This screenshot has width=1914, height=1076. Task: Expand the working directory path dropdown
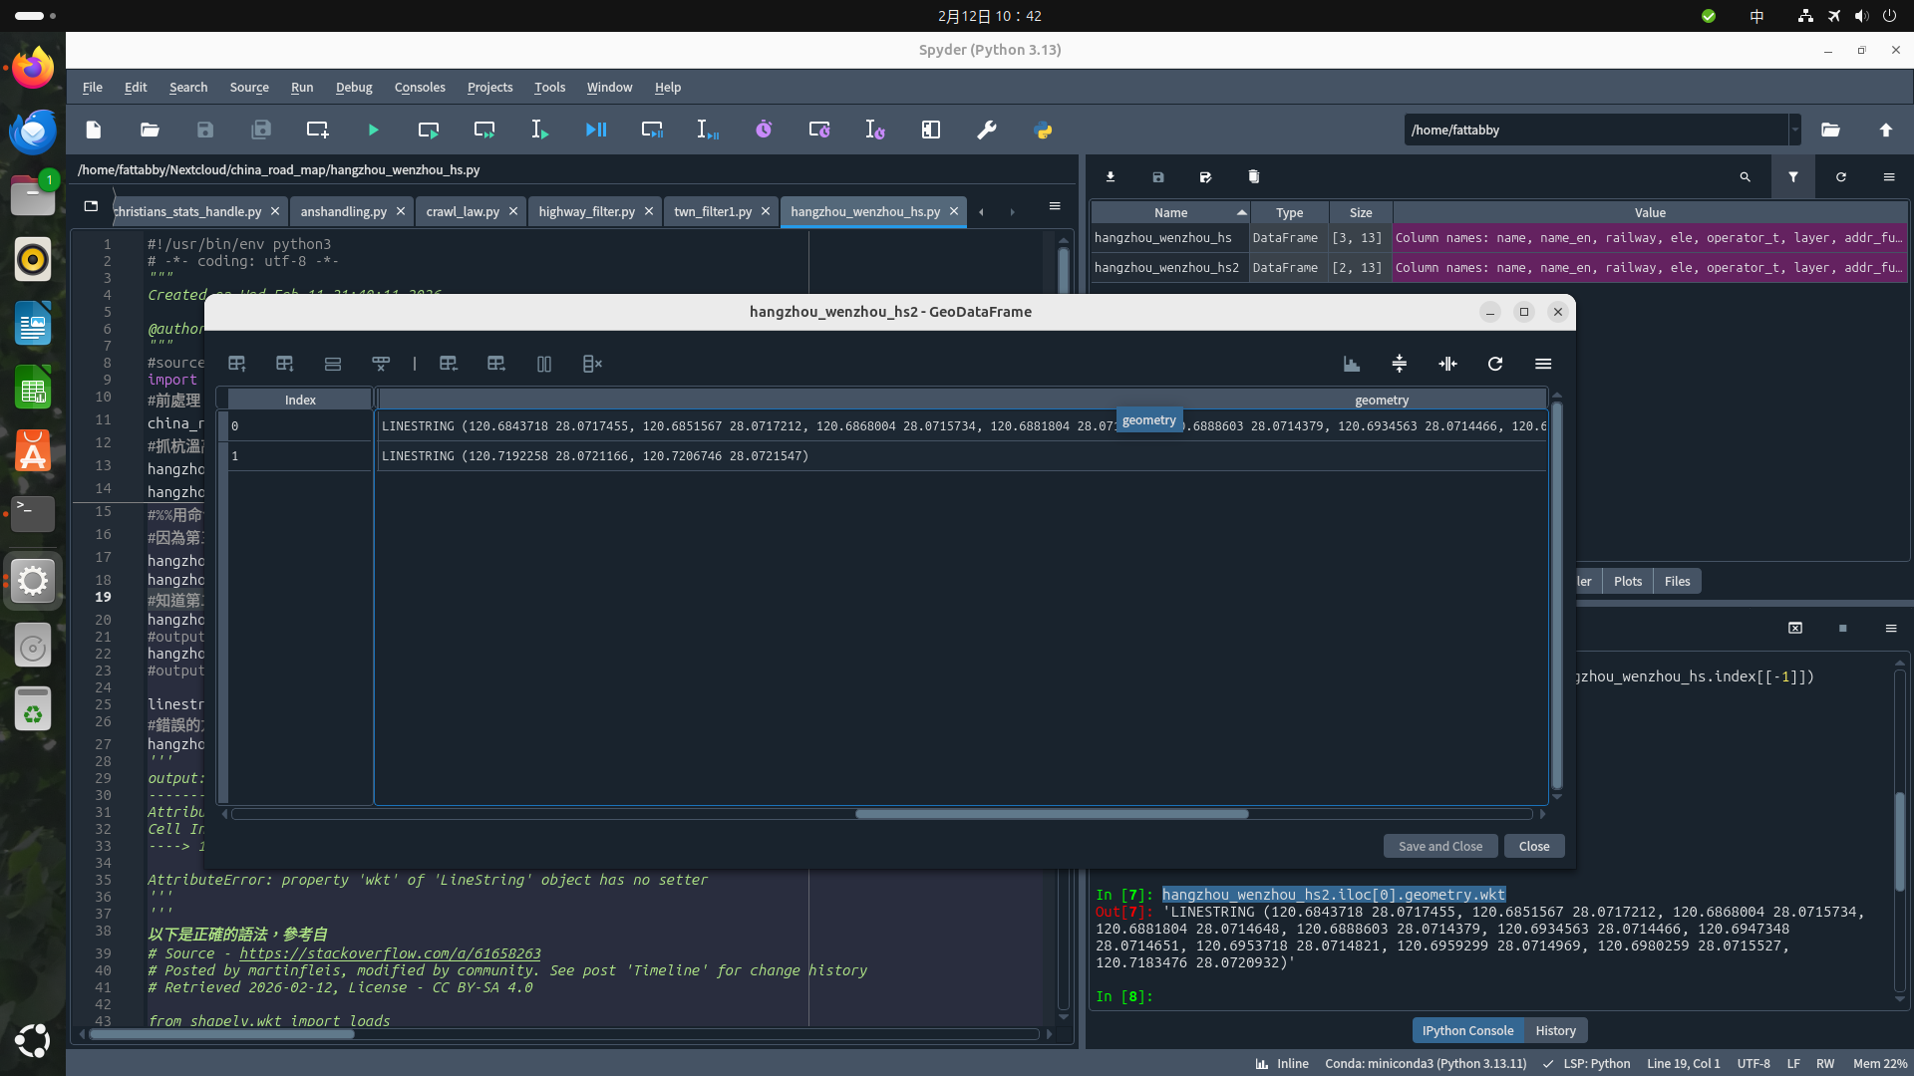point(1794,130)
